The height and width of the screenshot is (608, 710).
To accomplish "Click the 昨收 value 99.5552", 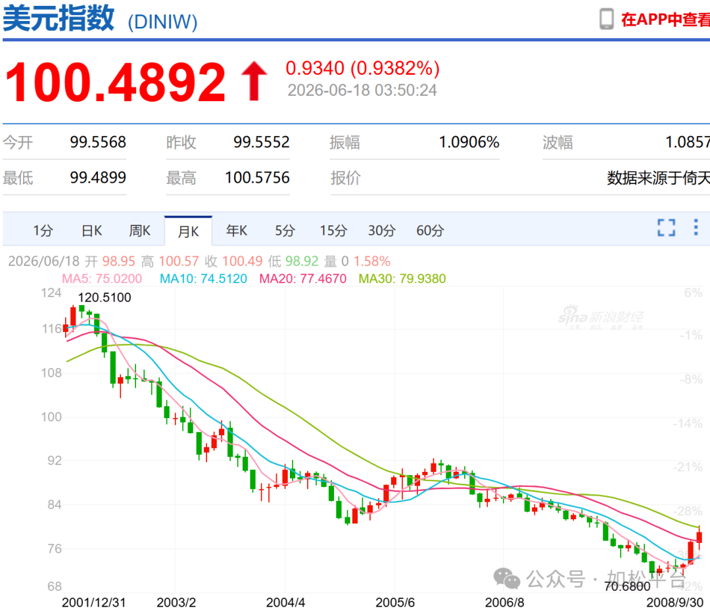I will [261, 142].
